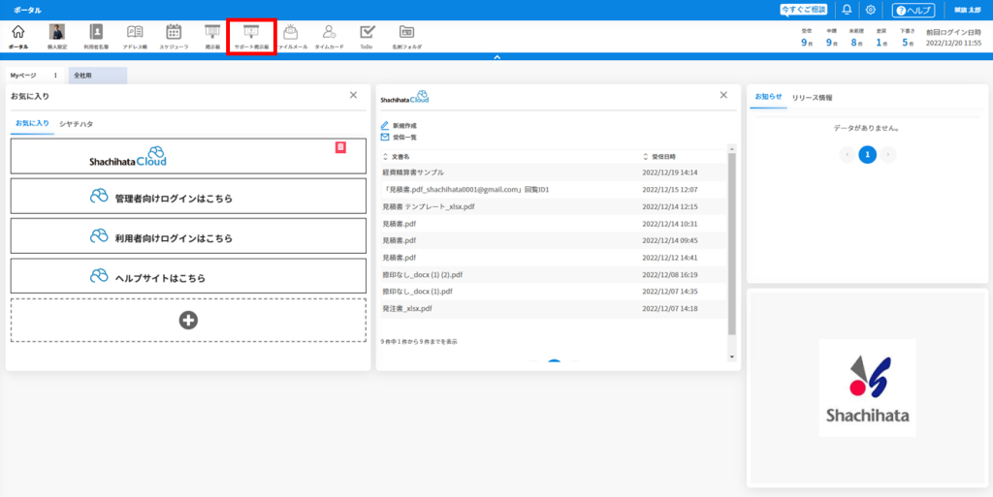Image resolution: width=993 pixels, height=497 pixels.
Task: Go to page 1 in お知らせ
Action: (868, 154)
